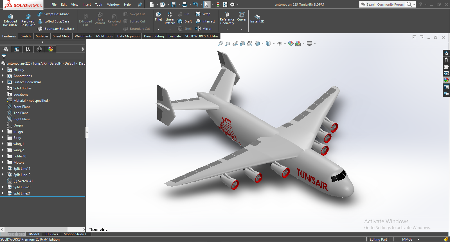Open Reference Geometry dropdown arrow
This screenshot has height=242, width=450.
[x=227, y=29]
